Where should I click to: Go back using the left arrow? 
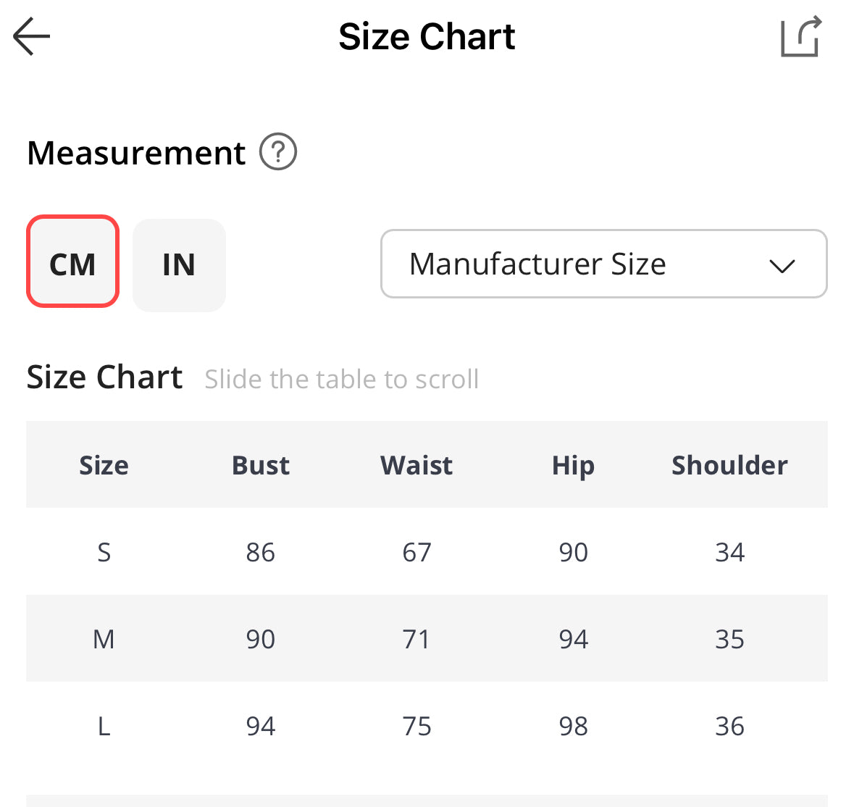(32, 36)
